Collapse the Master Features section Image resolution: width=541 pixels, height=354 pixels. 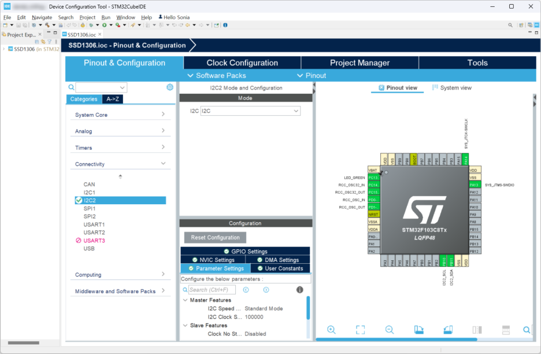coord(186,300)
